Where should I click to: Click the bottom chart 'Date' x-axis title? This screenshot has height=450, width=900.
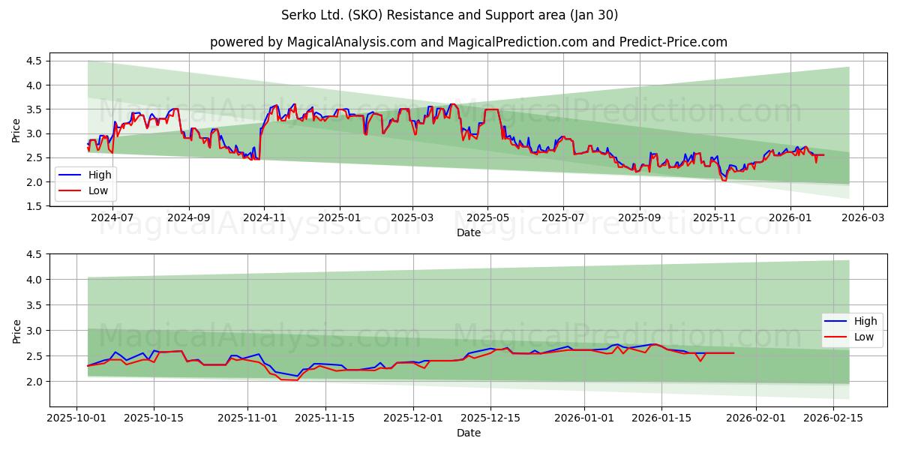(469, 433)
